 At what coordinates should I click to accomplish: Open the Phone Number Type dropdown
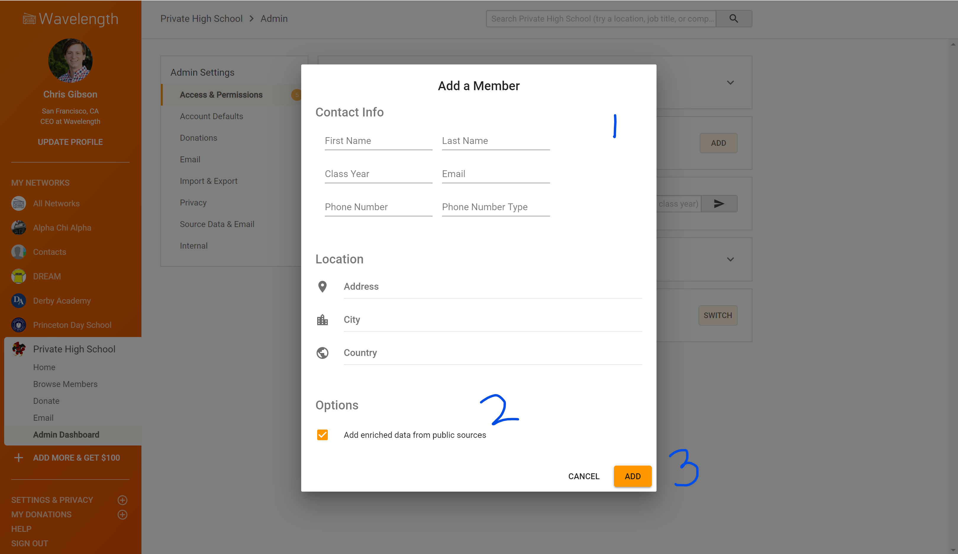[495, 207]
